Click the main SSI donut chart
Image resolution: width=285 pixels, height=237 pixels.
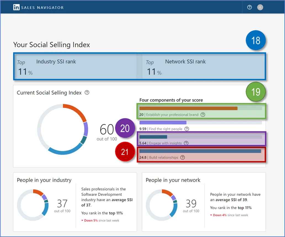(x=63, y=129)
